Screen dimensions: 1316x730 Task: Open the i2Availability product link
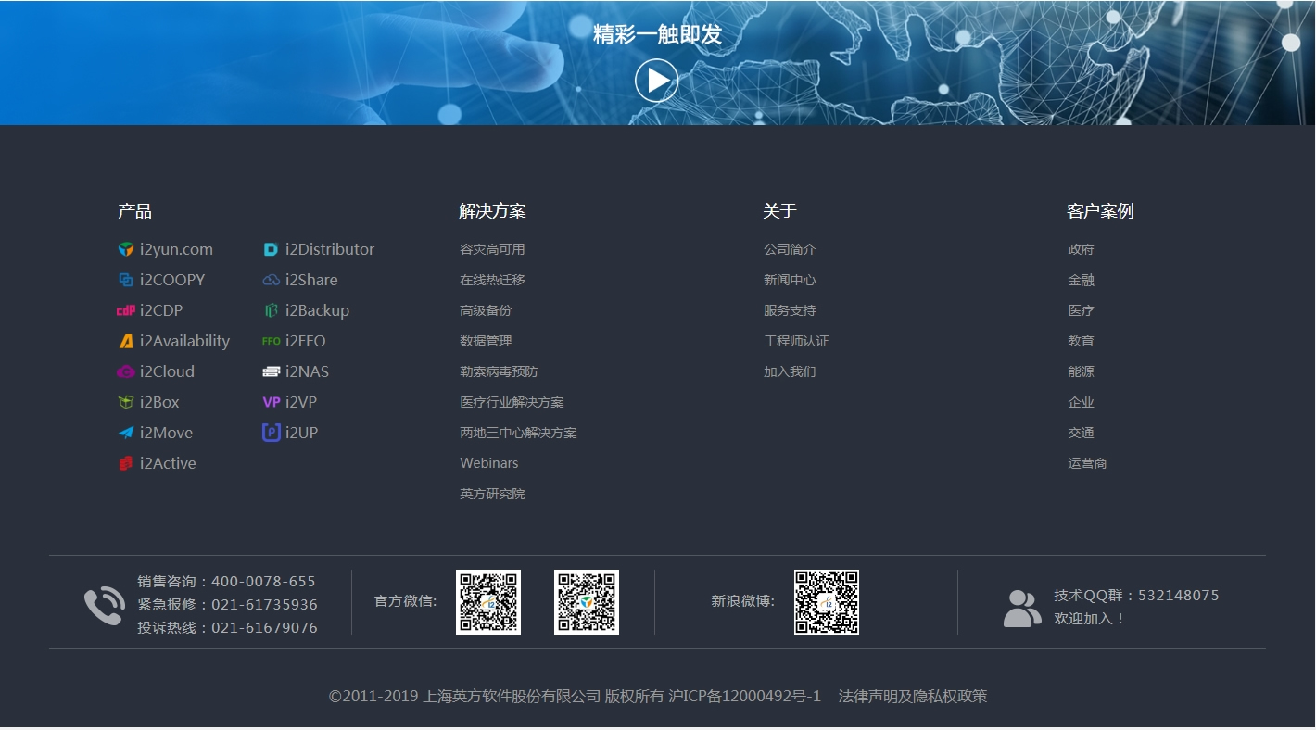click(x=184, y=341)
